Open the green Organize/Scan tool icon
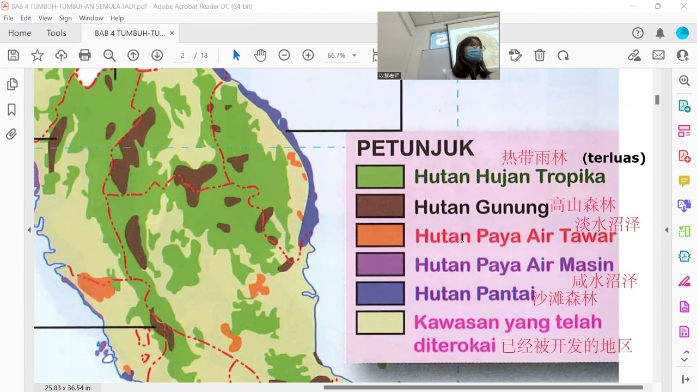Screen dimensions: 697x392 pos(684,231)
